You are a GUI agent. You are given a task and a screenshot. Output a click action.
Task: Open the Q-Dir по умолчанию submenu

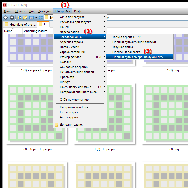pyautogui.click(x=80, y=100)
